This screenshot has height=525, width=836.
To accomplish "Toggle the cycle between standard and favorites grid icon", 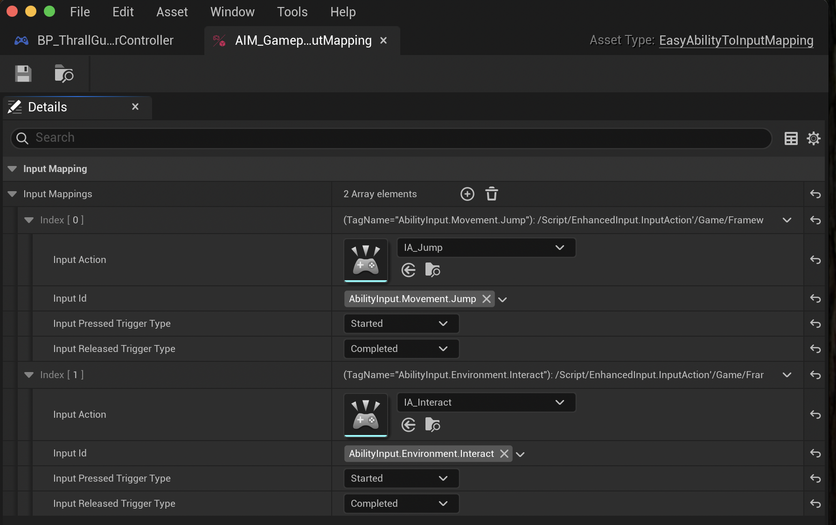I will (x=791, y=138).
